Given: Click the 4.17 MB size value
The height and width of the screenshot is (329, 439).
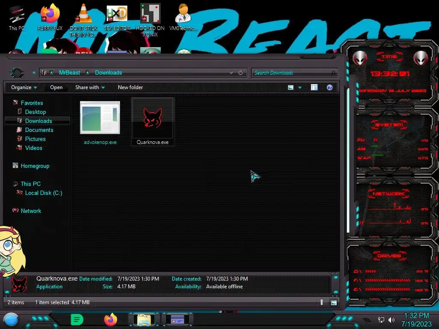Looking at the screenshot, I should pos(126,287).
